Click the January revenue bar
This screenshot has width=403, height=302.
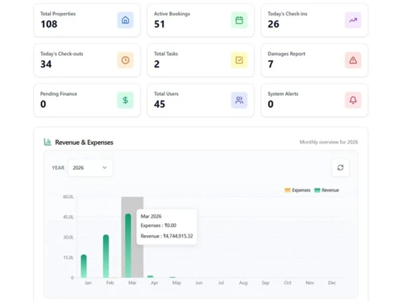pos(84,266)
